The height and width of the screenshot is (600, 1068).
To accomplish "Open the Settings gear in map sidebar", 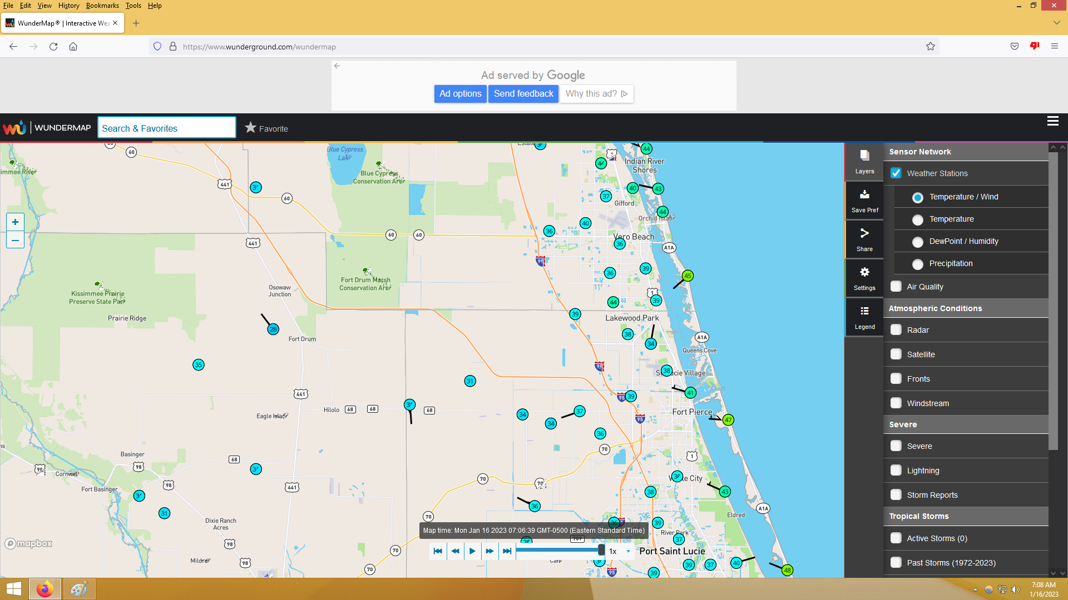I will point(864,278).
